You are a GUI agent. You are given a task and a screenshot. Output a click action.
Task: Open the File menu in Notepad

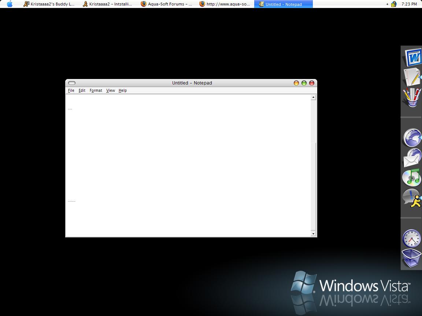click(71, 90)
